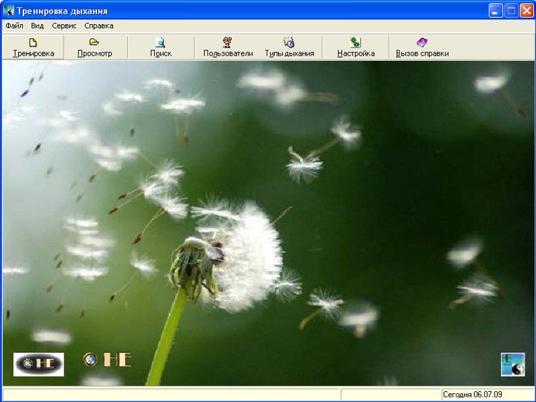
Task: Open the Сервис menu
Action: point(64,25)
